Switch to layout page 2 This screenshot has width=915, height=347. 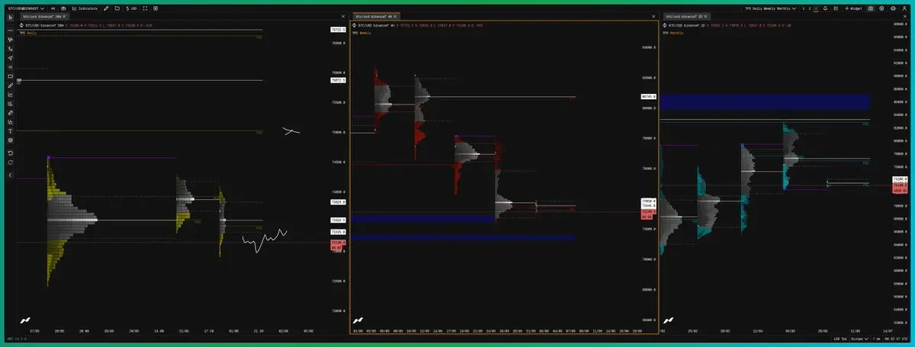tap(810, 8)
